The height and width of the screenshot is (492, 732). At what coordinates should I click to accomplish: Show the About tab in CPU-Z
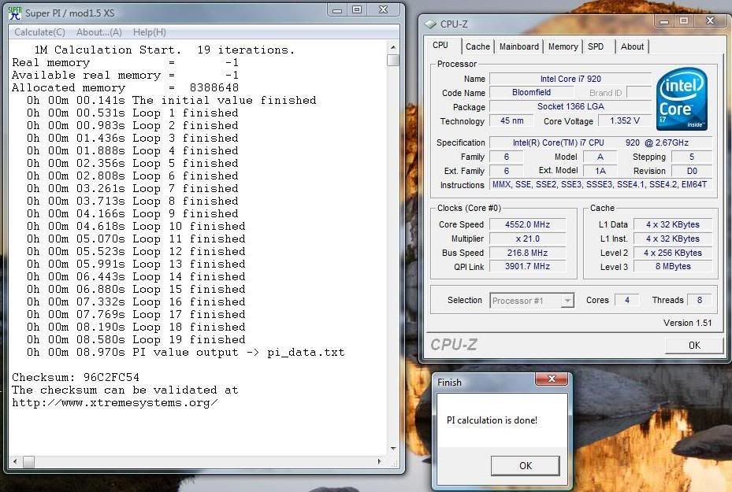pos(632,46)
